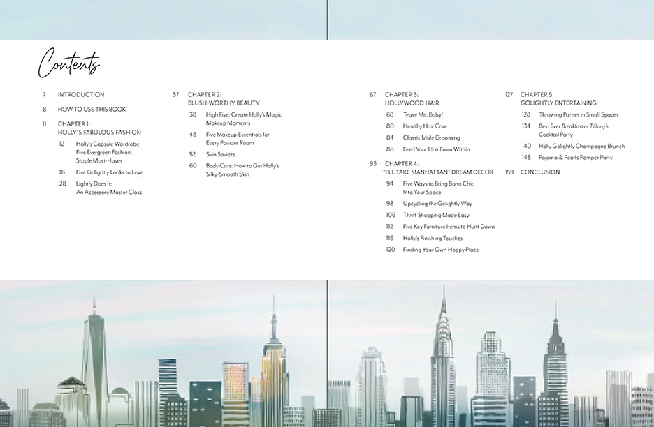Select the How to Use This Book entry
The height and width of the screenshot is (427, 654).
pyautogui.click(x=92, y=110)
